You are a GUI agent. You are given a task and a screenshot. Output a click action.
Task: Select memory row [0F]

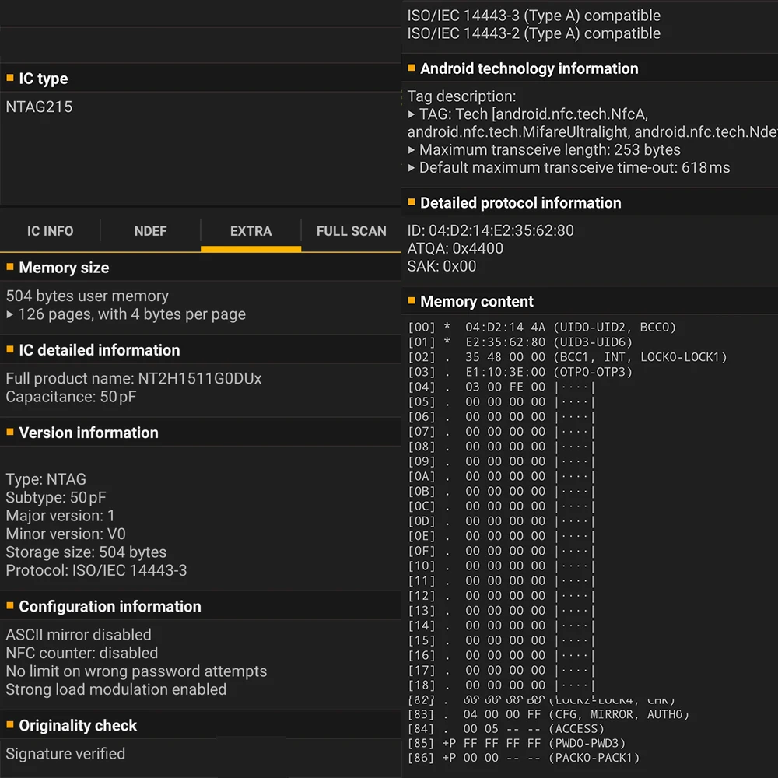(x=500, y=551)
